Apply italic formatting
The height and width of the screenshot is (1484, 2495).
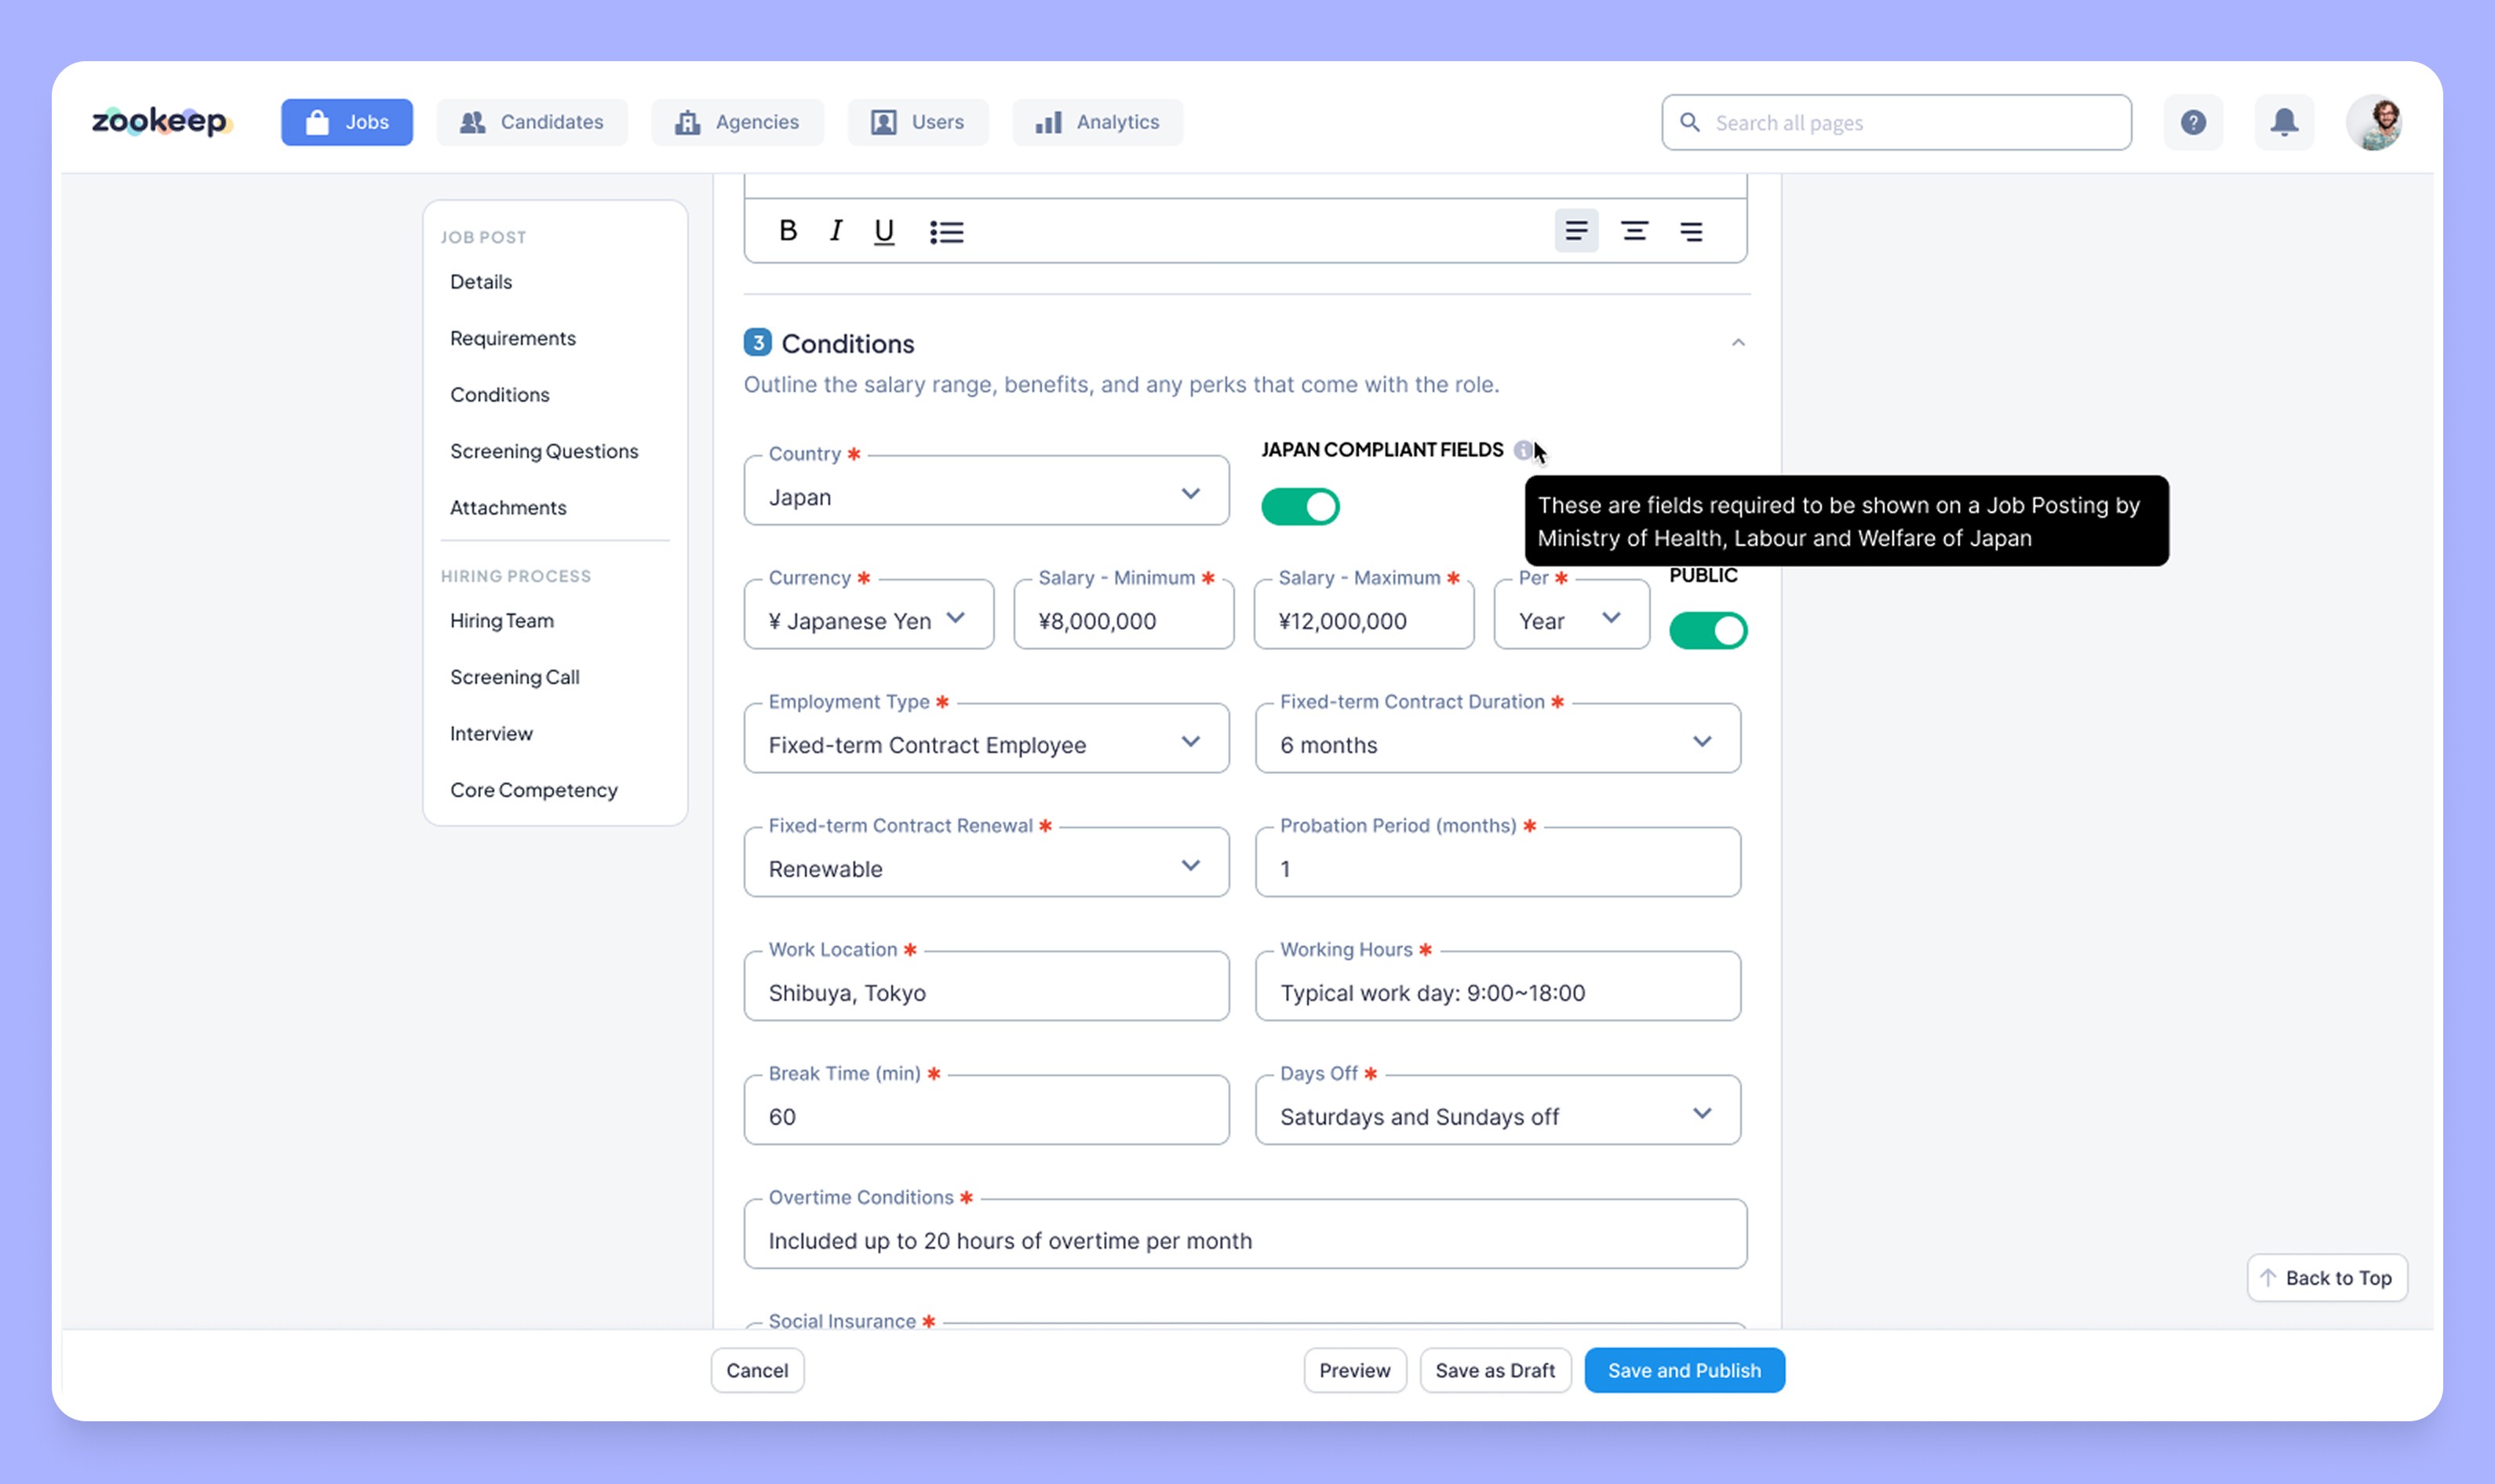tap(836, 231)
